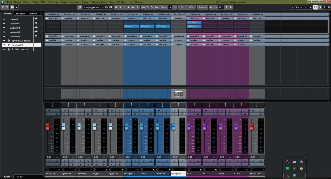The width and height of the screenshot is (331, 179).
Task: Open the Файл menu
Action: (9, 2)
